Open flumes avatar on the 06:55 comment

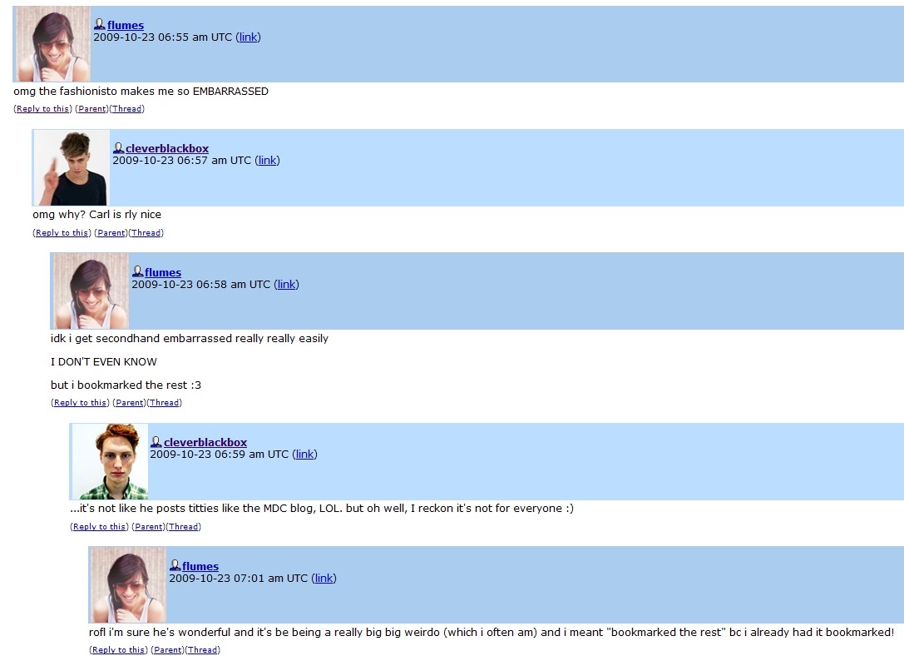pyautogui.click(x=52, y=44)
